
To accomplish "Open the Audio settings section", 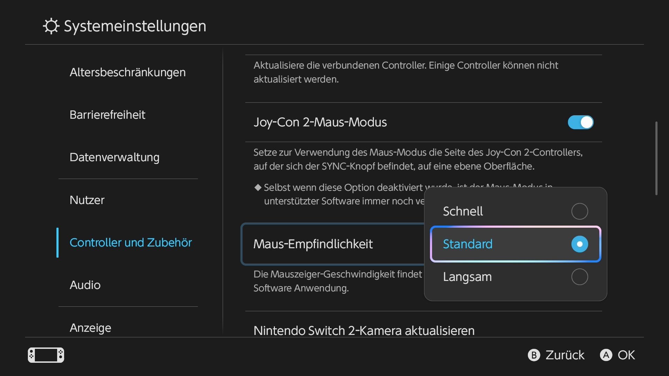I will click(x=85, y=285).
